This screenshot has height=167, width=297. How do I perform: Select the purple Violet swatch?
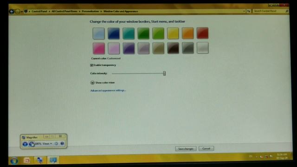point(129,48)
